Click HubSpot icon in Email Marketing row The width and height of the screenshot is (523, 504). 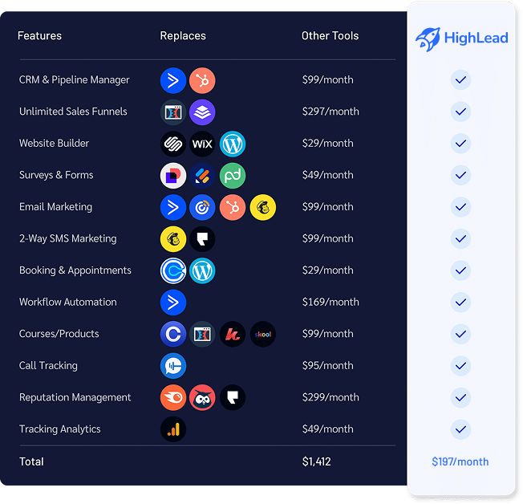point(233,207)
